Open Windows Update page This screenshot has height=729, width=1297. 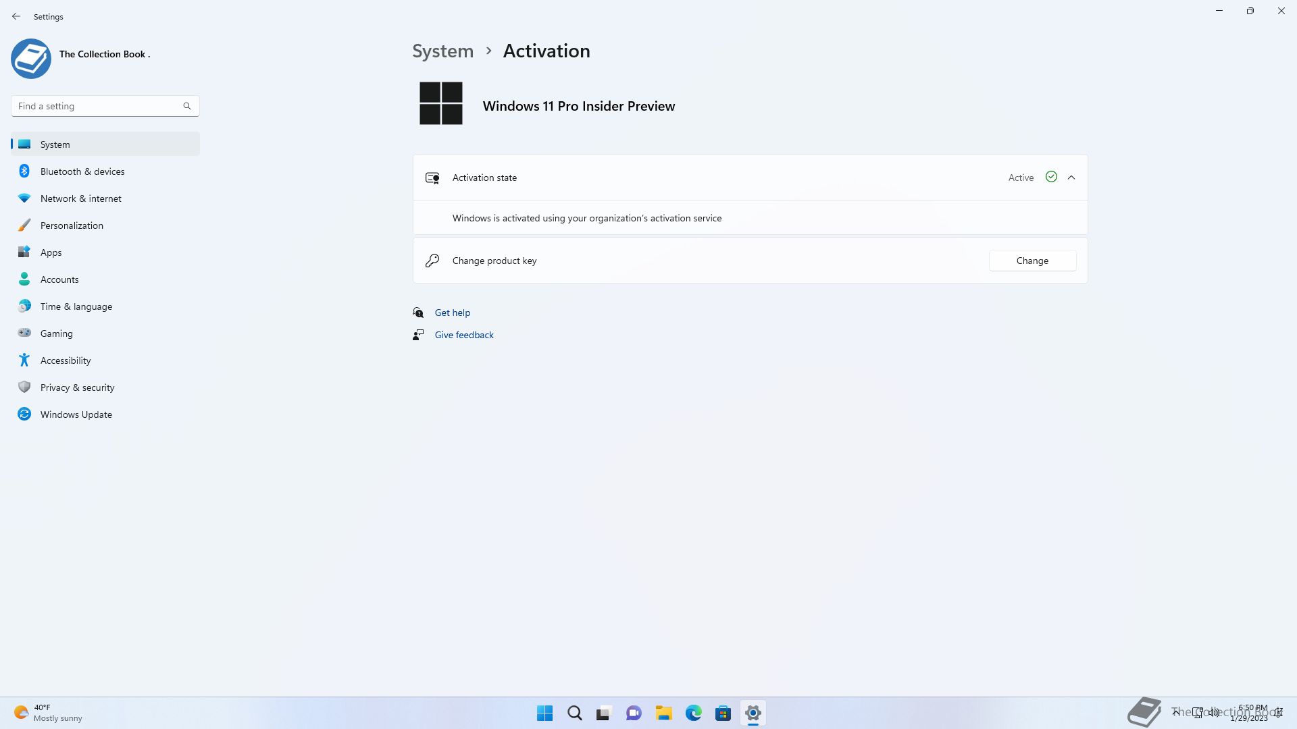pyautogui.click(x=76, y=414)
